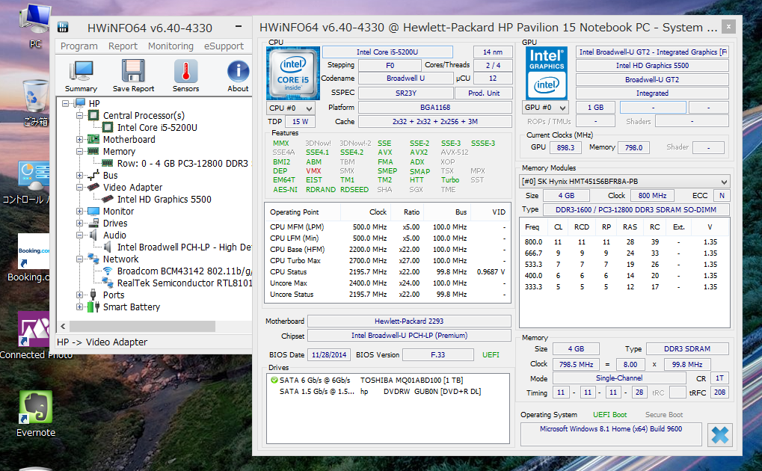Collapse the Central Processor(s) tree node
The height and width of the screenshot is (471, 762).
[x=80, y=116]
